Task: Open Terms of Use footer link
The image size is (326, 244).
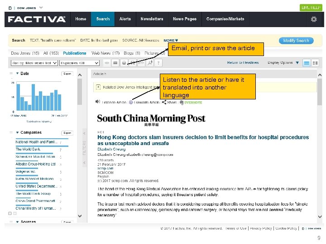Action: point(236,228)
